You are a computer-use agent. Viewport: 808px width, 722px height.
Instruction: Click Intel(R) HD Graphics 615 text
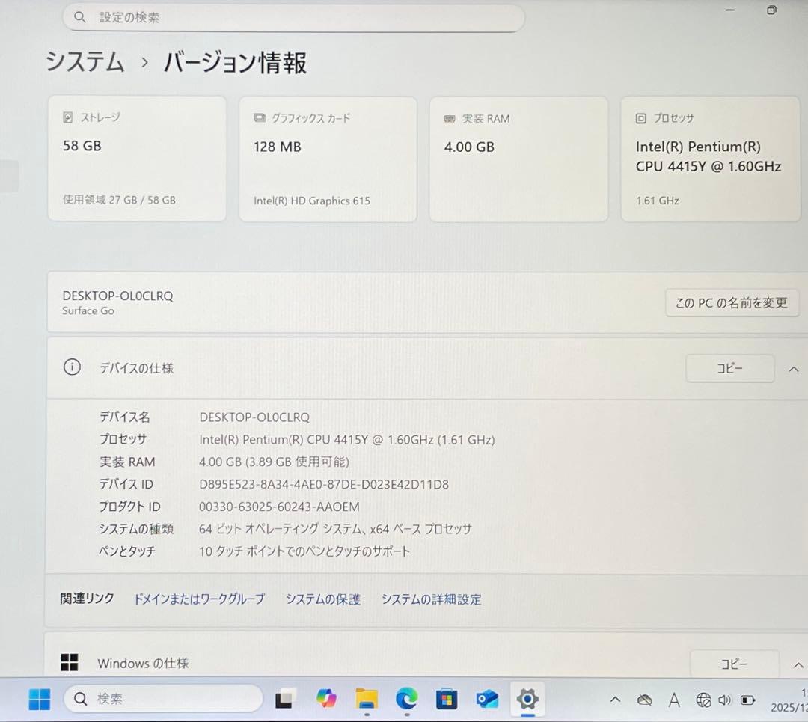pyautogui.click(x=312, y=201)
